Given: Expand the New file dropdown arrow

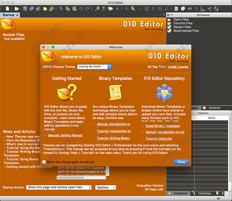Looking at the screenshot, I should point(11,9).
